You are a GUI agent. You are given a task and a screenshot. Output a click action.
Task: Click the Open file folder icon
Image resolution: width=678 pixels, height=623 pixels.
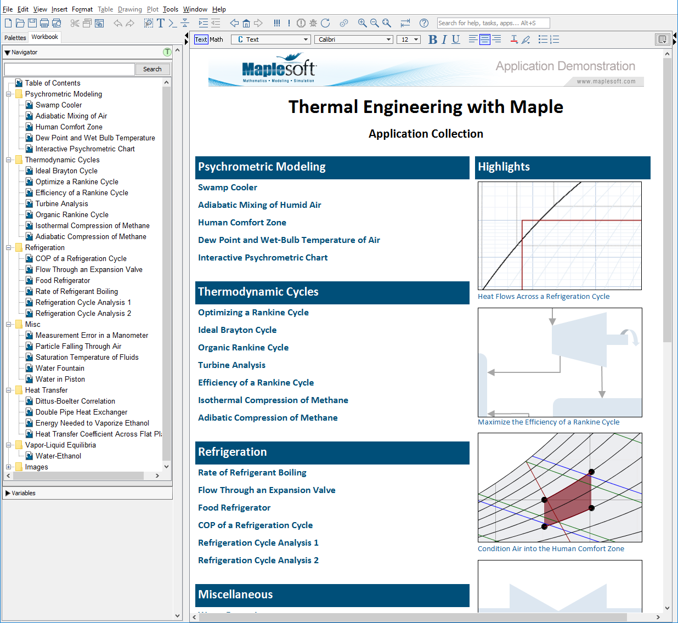20,23
